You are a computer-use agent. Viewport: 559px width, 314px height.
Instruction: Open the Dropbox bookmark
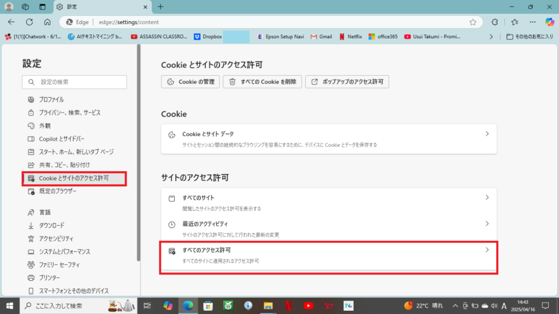[x=208, y=37]
